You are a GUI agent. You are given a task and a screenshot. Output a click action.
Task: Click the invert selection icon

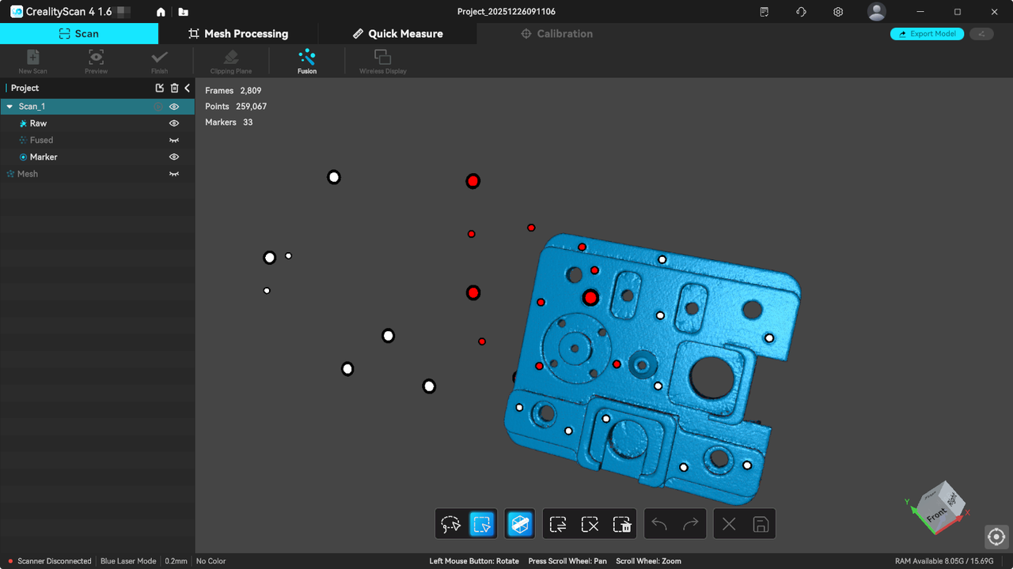pos(558,524)
